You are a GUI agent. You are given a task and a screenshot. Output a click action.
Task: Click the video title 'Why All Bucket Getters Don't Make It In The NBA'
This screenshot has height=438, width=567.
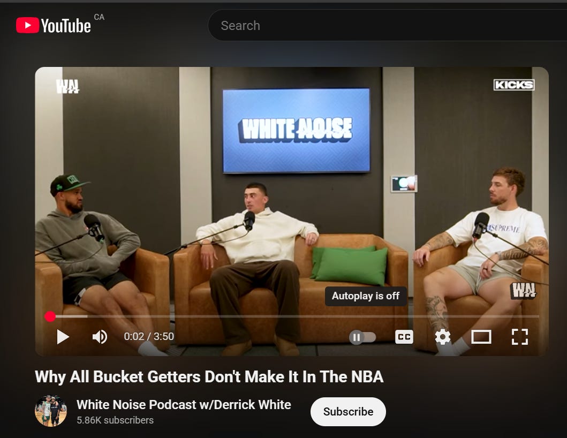pos(209,376)
